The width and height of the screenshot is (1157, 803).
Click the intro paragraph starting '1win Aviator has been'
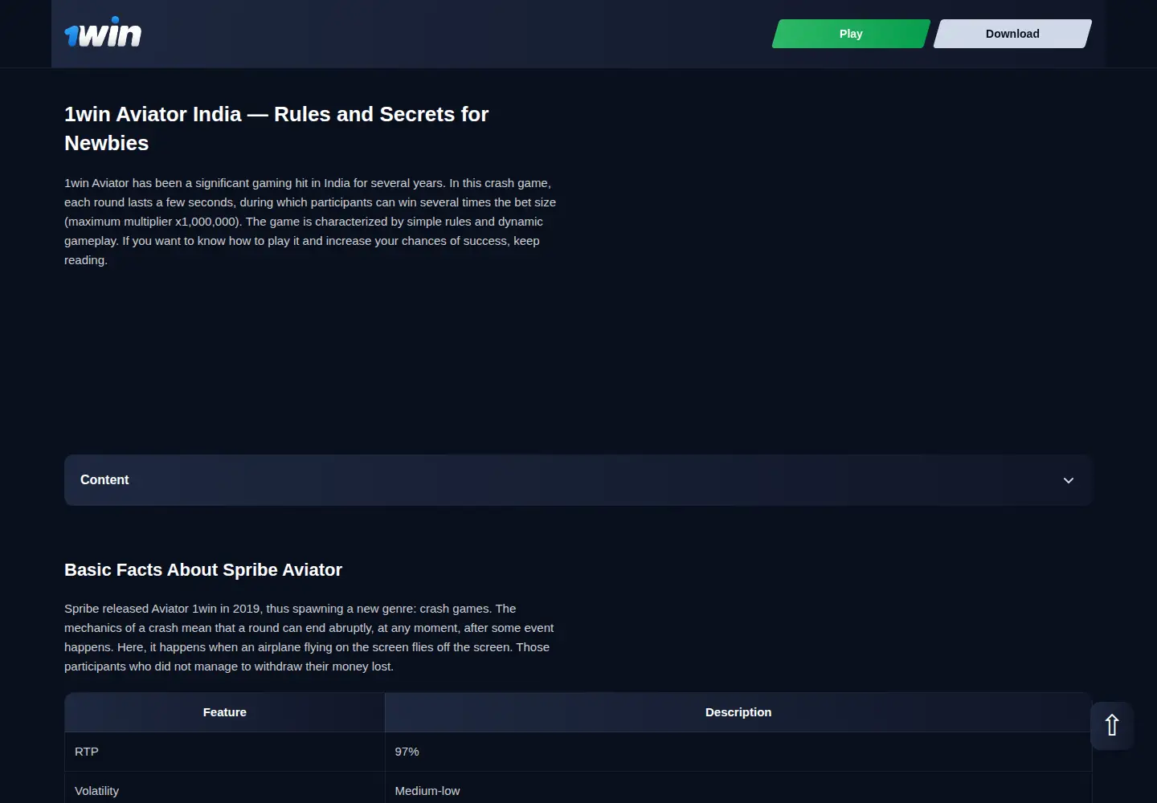[x=310, y=222]
